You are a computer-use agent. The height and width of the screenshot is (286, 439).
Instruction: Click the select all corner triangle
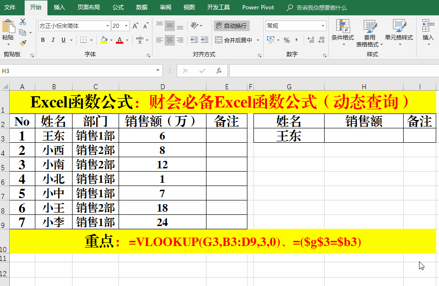(5, 86)
